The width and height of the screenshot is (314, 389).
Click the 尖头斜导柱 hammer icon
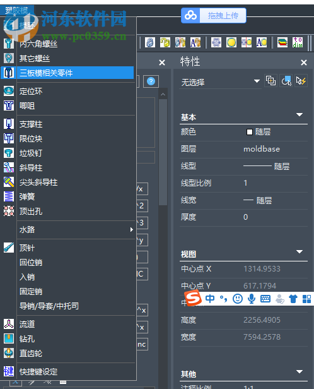pyautogui.click(x=9, y=182)
